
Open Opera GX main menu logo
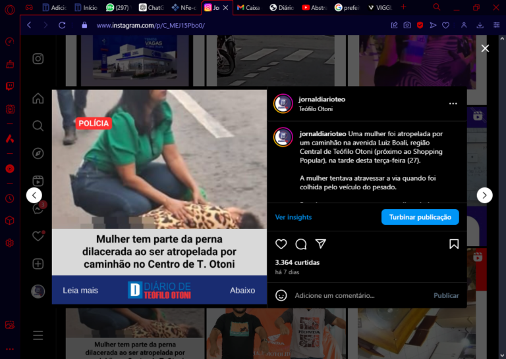tap(10, 10)
